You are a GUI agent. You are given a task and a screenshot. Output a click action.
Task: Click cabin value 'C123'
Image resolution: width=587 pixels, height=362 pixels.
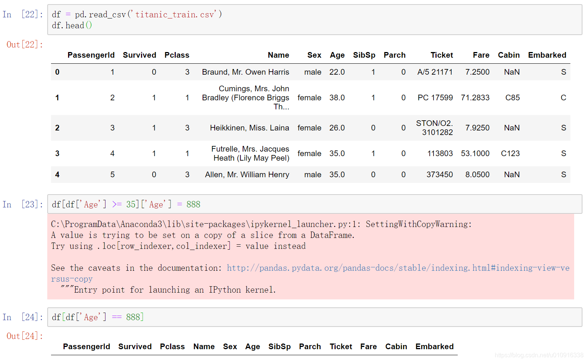pos(510,153)
